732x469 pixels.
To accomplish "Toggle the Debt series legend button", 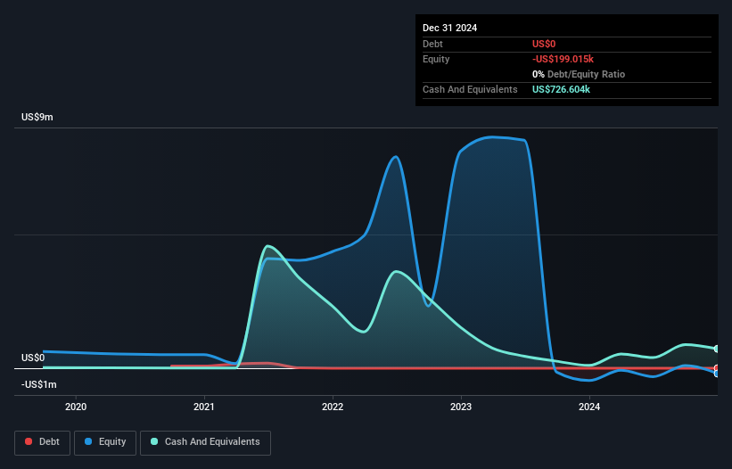I will click(43, 442).
